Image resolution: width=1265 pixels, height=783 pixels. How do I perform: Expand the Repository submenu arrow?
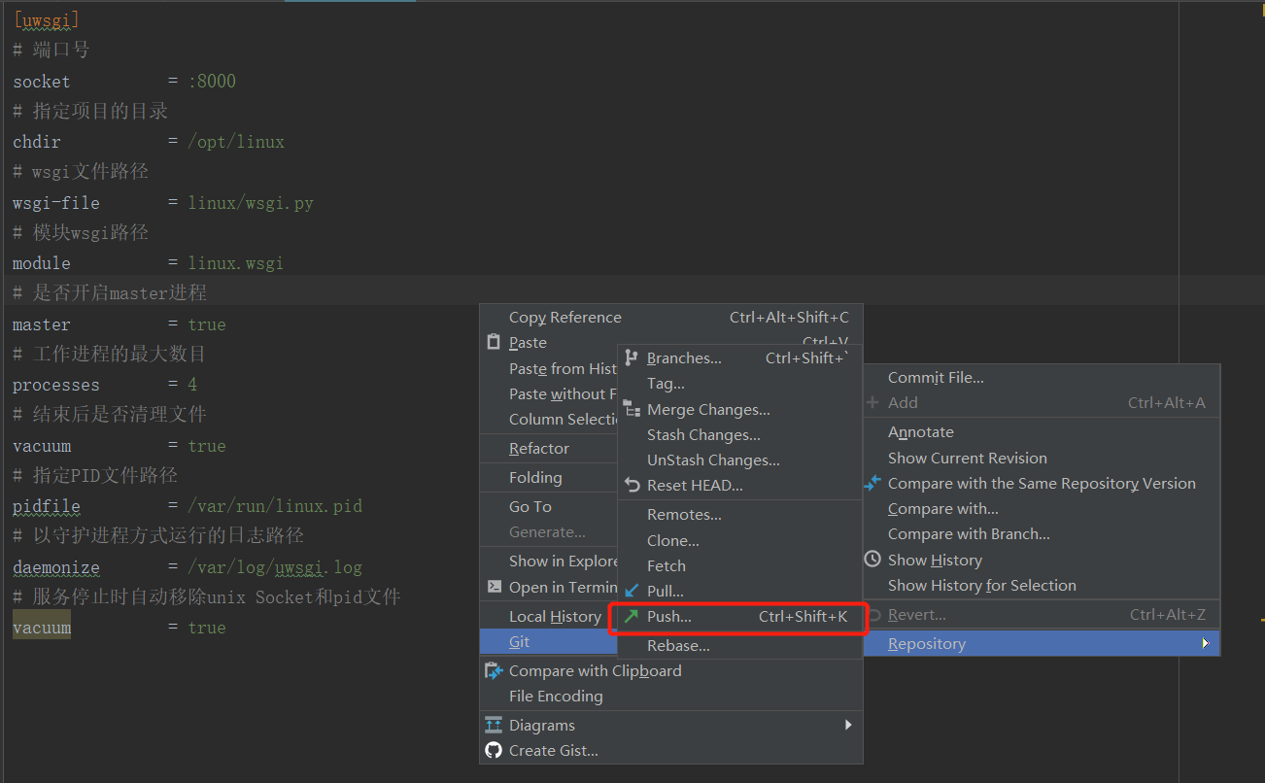tap(1205, 643)
